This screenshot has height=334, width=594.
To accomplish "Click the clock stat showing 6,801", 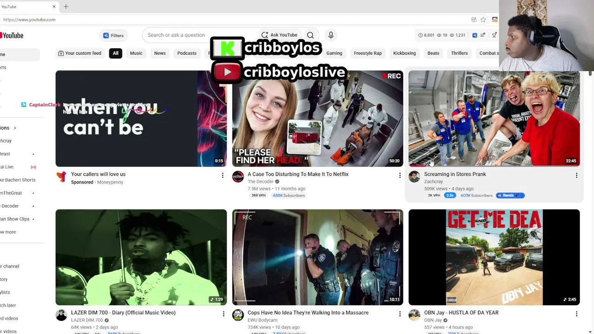I will [426, 35].
